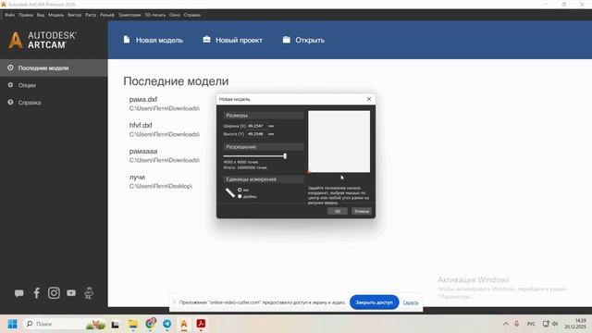Click the taskbar Поиск search box
This screenshot has height=333, width=592.
click(x=64, y=324)
